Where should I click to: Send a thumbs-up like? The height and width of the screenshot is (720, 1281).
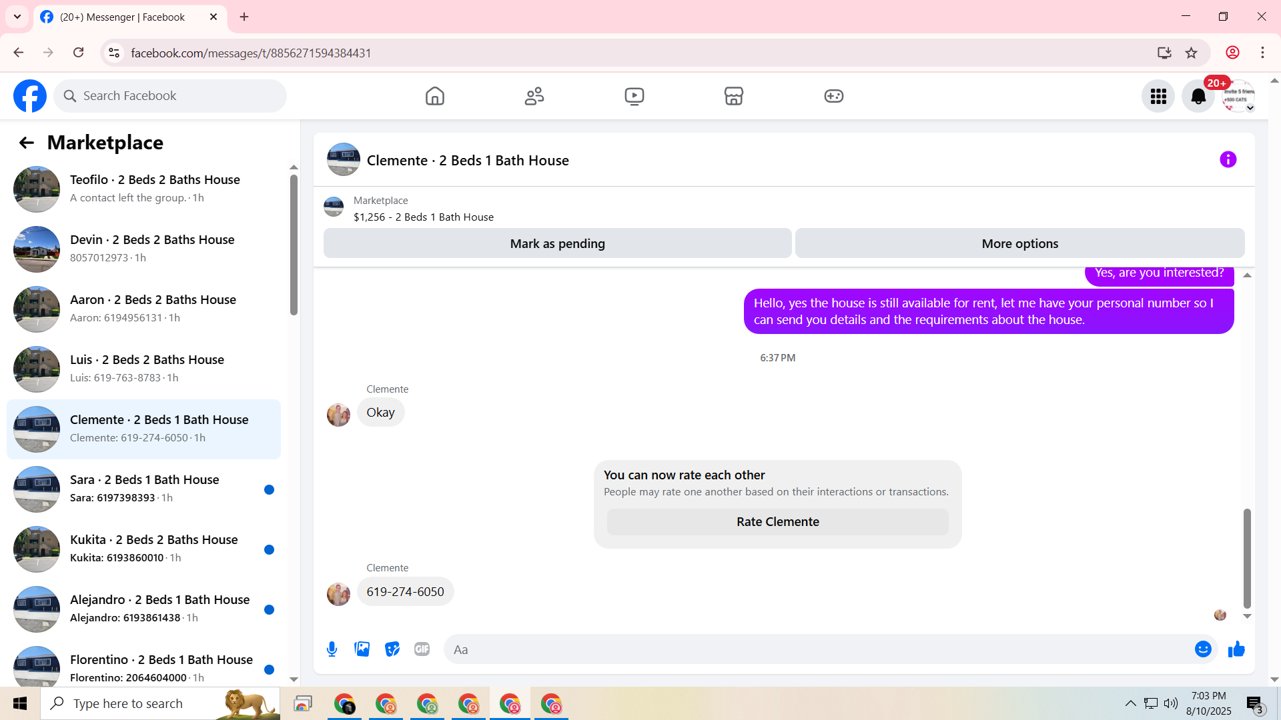pos(1236,649)
